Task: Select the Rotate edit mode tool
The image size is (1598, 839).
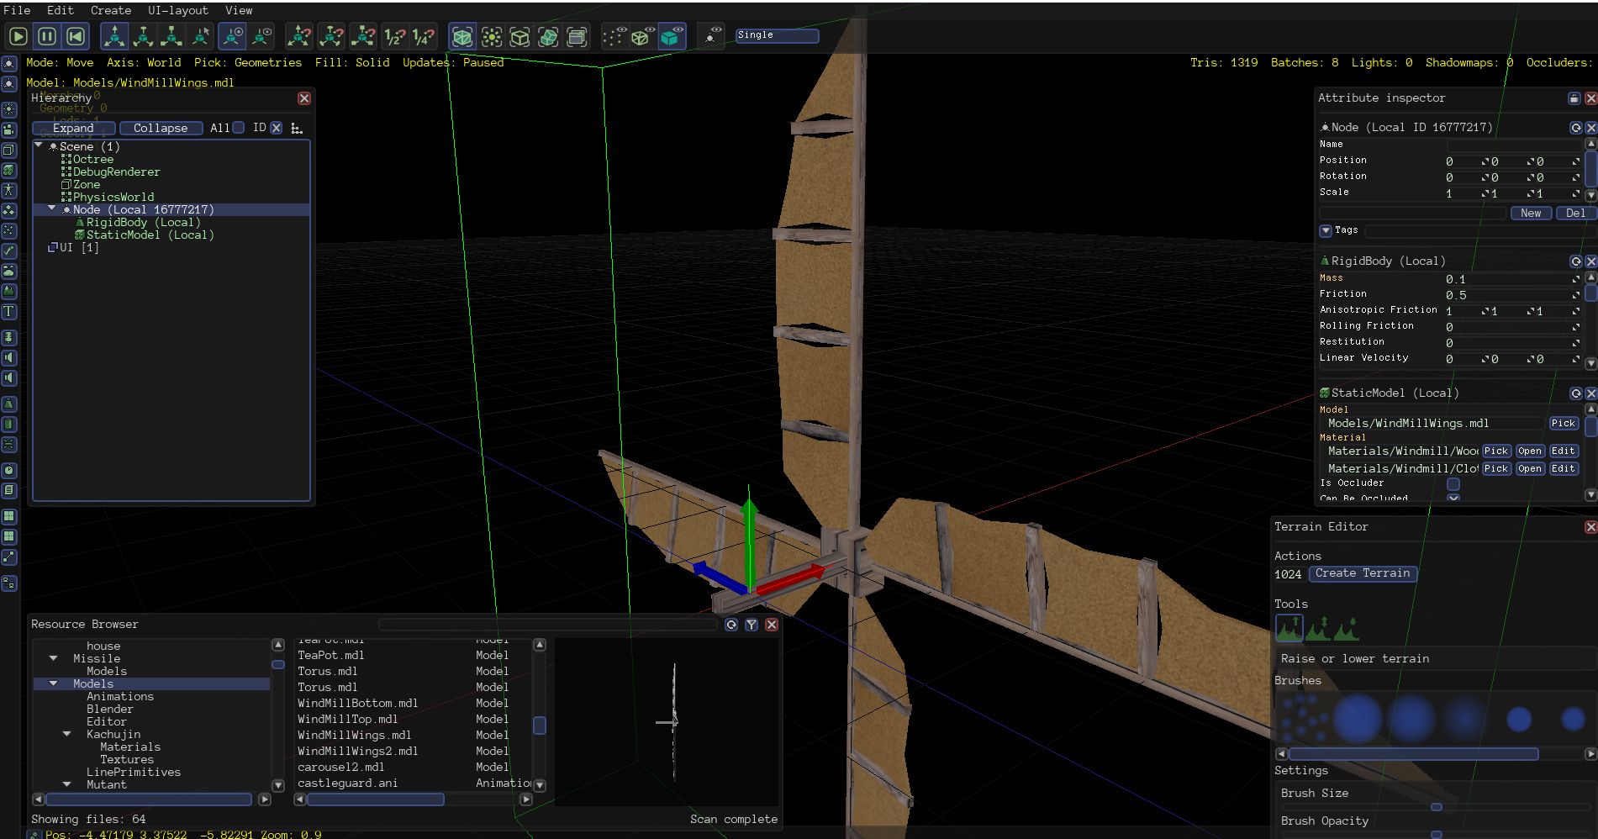Action: 143,36
